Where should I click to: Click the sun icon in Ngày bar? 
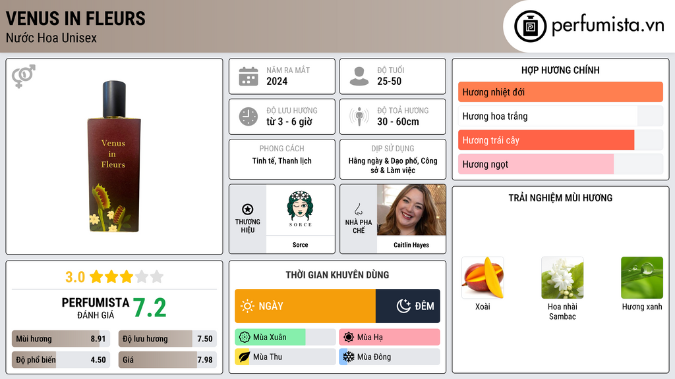(x=247, y=306)
